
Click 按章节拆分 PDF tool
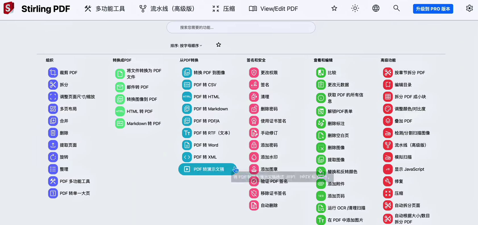(404, 73)
